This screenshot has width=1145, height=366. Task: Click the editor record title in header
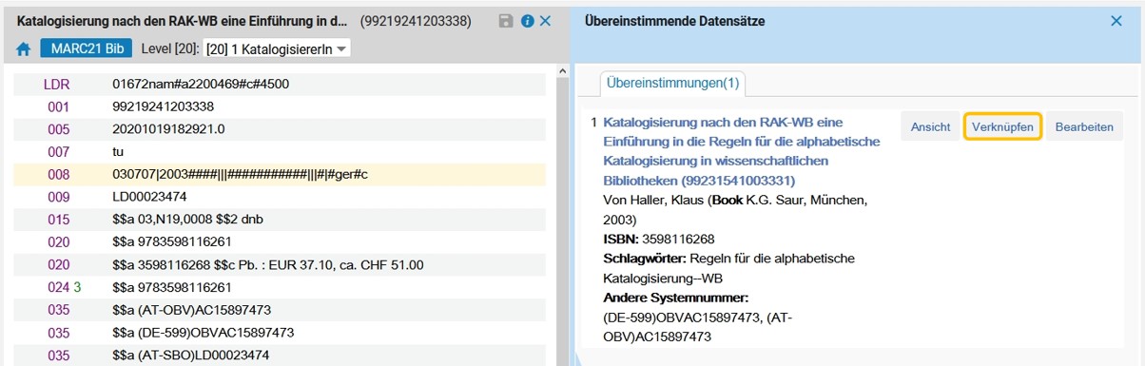pos(182,20)
